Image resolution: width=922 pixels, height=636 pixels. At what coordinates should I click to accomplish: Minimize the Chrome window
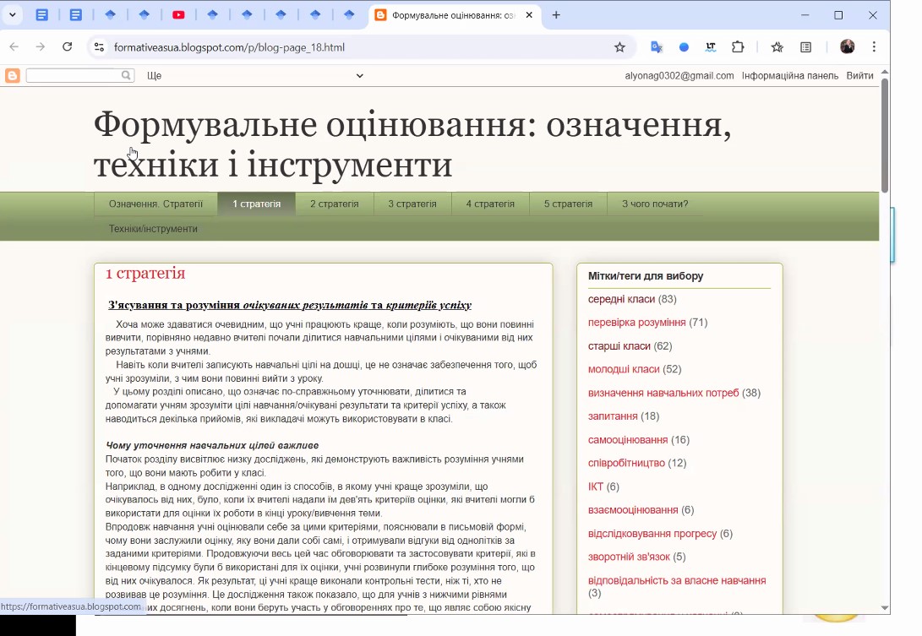[805, 15]
